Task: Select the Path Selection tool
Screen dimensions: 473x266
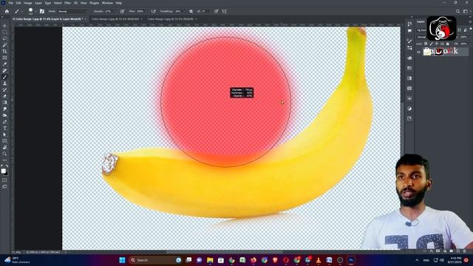Action: coord(5,134)
